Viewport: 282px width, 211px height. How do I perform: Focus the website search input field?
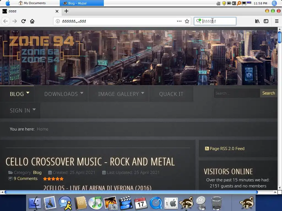pos(237,93)
